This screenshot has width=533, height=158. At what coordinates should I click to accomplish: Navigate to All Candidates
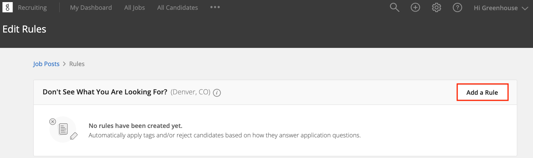tap(177, 7)
